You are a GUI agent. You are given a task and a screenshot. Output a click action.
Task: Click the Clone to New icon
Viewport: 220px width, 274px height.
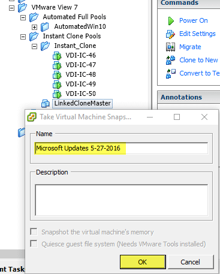pos(170,60)
